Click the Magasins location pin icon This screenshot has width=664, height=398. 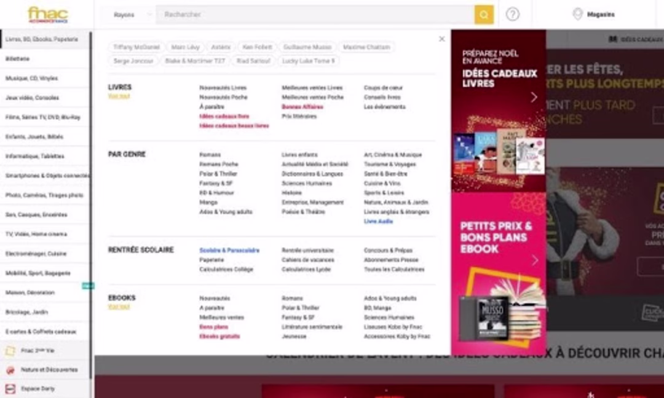(577, 14)
